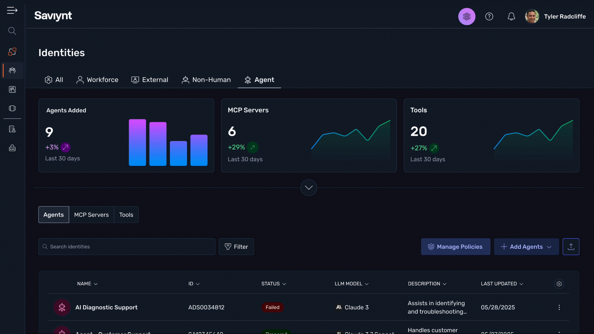Image resolution: width=594 pixels, height=334 pixels.
Task: Click the export upload icon button
Action: pyautogui.click(x=571, y=247)
